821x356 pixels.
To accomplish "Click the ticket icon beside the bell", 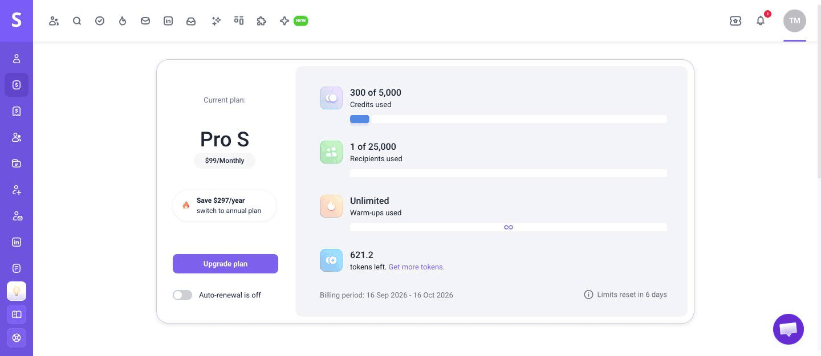I will point(735,21).
